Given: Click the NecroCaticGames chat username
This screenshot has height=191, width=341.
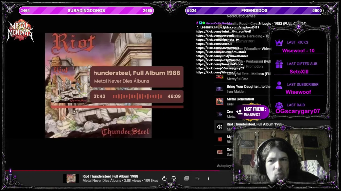Looking at the screenshot, I should (x=219, y=23).
